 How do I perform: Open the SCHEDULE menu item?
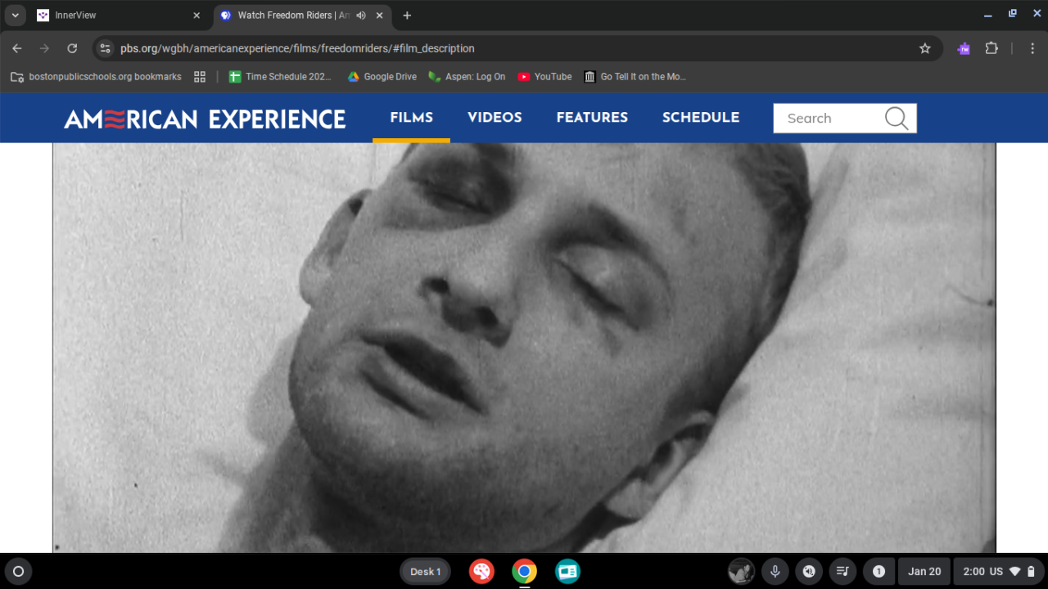tap(701, 118)
